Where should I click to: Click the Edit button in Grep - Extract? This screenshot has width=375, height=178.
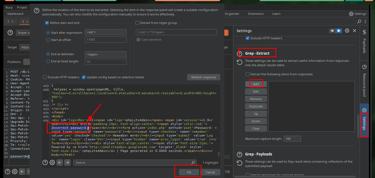coord(256,91)
